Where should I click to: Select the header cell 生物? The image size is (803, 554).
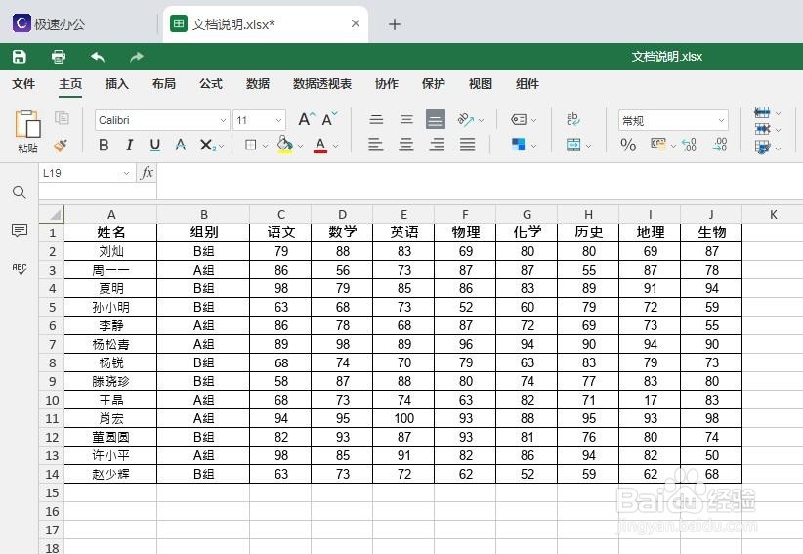(x=711, y=233)
